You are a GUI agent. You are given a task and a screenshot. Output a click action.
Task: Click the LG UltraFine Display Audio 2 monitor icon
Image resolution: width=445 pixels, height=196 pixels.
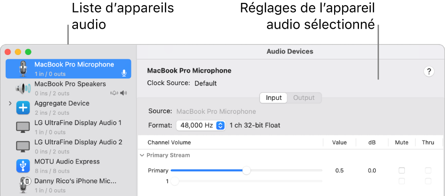pos(23,147)
